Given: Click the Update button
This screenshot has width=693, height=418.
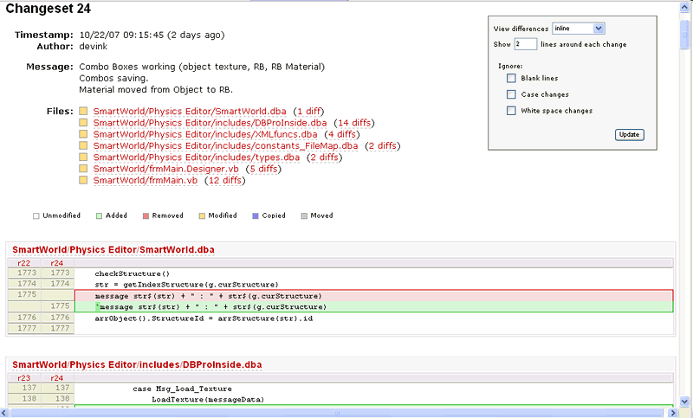Looking at the screenshot, I should coord(629,135).
